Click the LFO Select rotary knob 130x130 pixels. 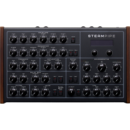(x=71, y=92)
